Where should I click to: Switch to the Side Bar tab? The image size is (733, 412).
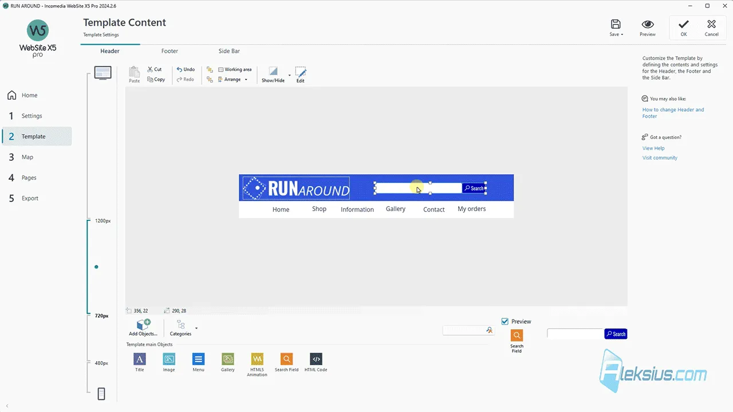tap(229, 51)
